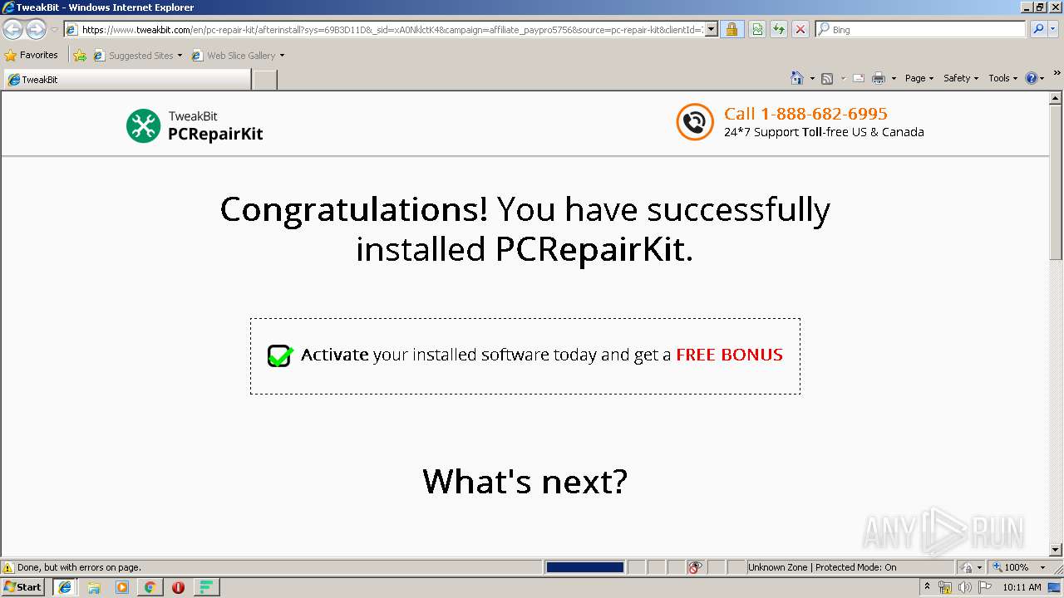1064x598 pixels.
Task: Select the TweakBit browser tab
Action: click(126, 80)
